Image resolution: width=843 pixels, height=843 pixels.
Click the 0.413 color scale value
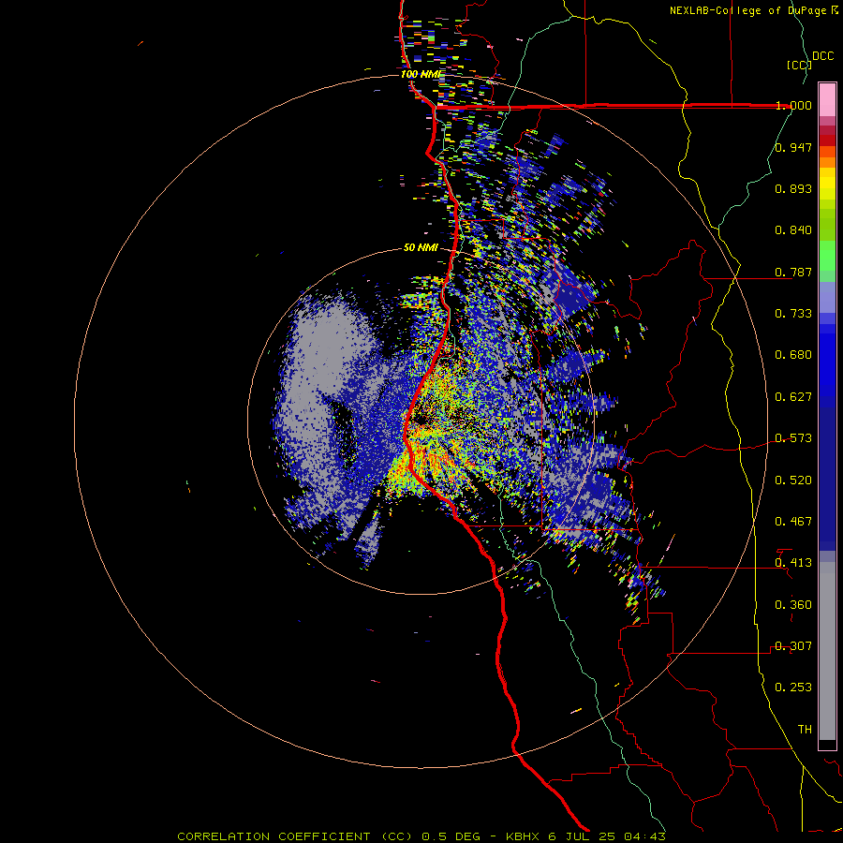(793, 563)
